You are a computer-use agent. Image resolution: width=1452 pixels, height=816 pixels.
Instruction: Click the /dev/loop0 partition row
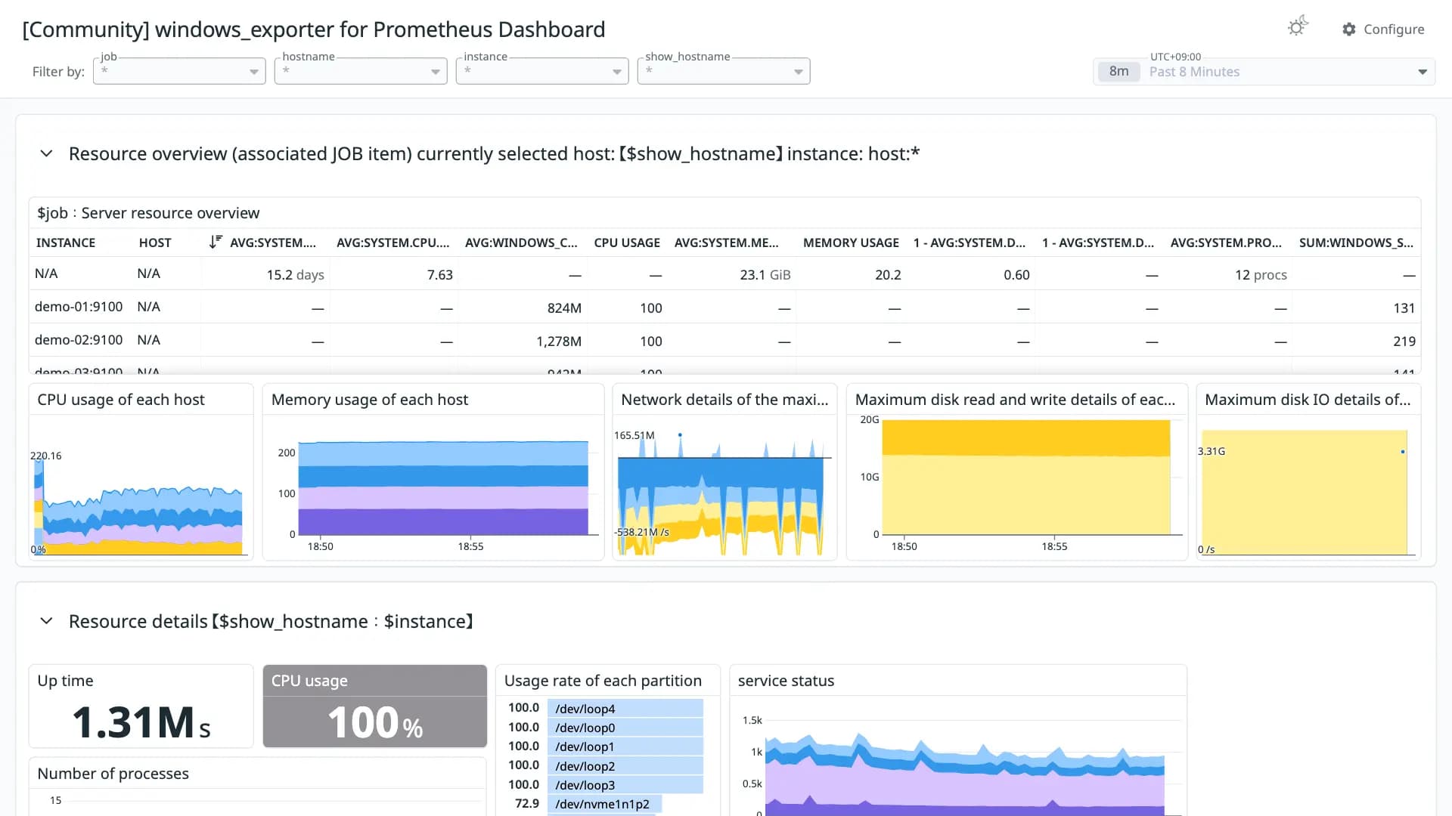click(605, 728)
